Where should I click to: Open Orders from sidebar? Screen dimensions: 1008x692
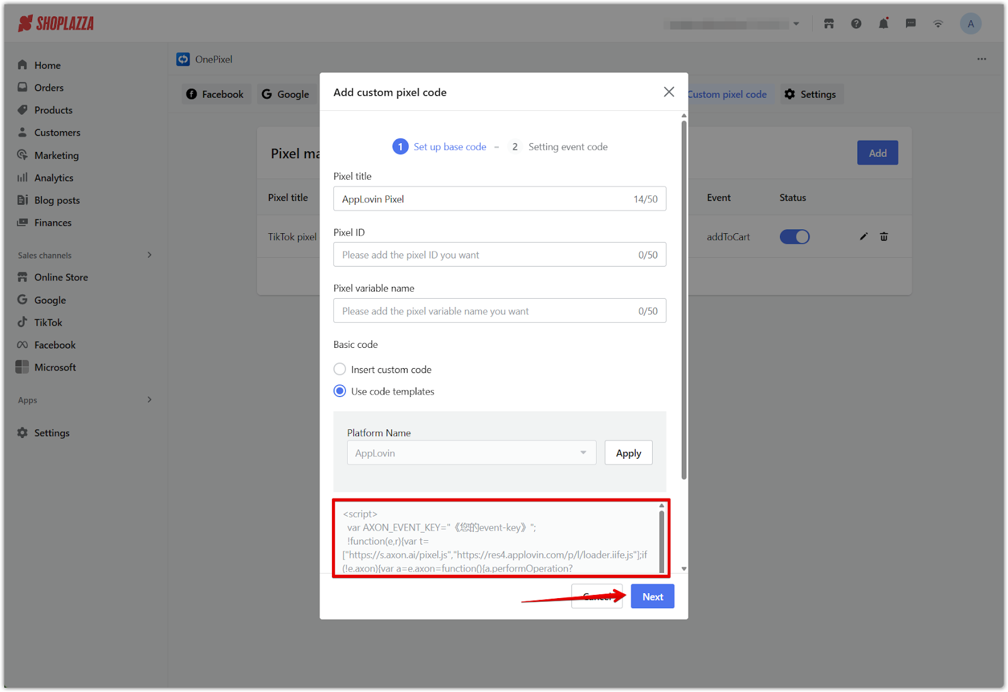tap(49, 88)
